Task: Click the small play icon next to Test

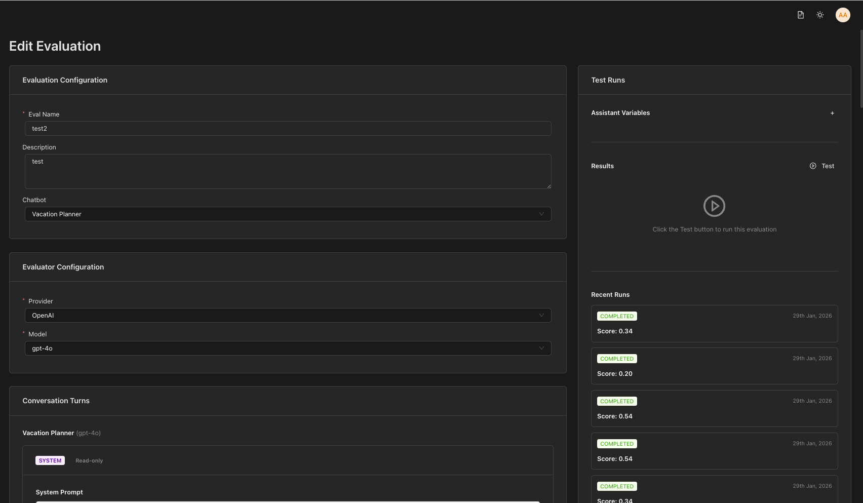Action: point(812,166)
